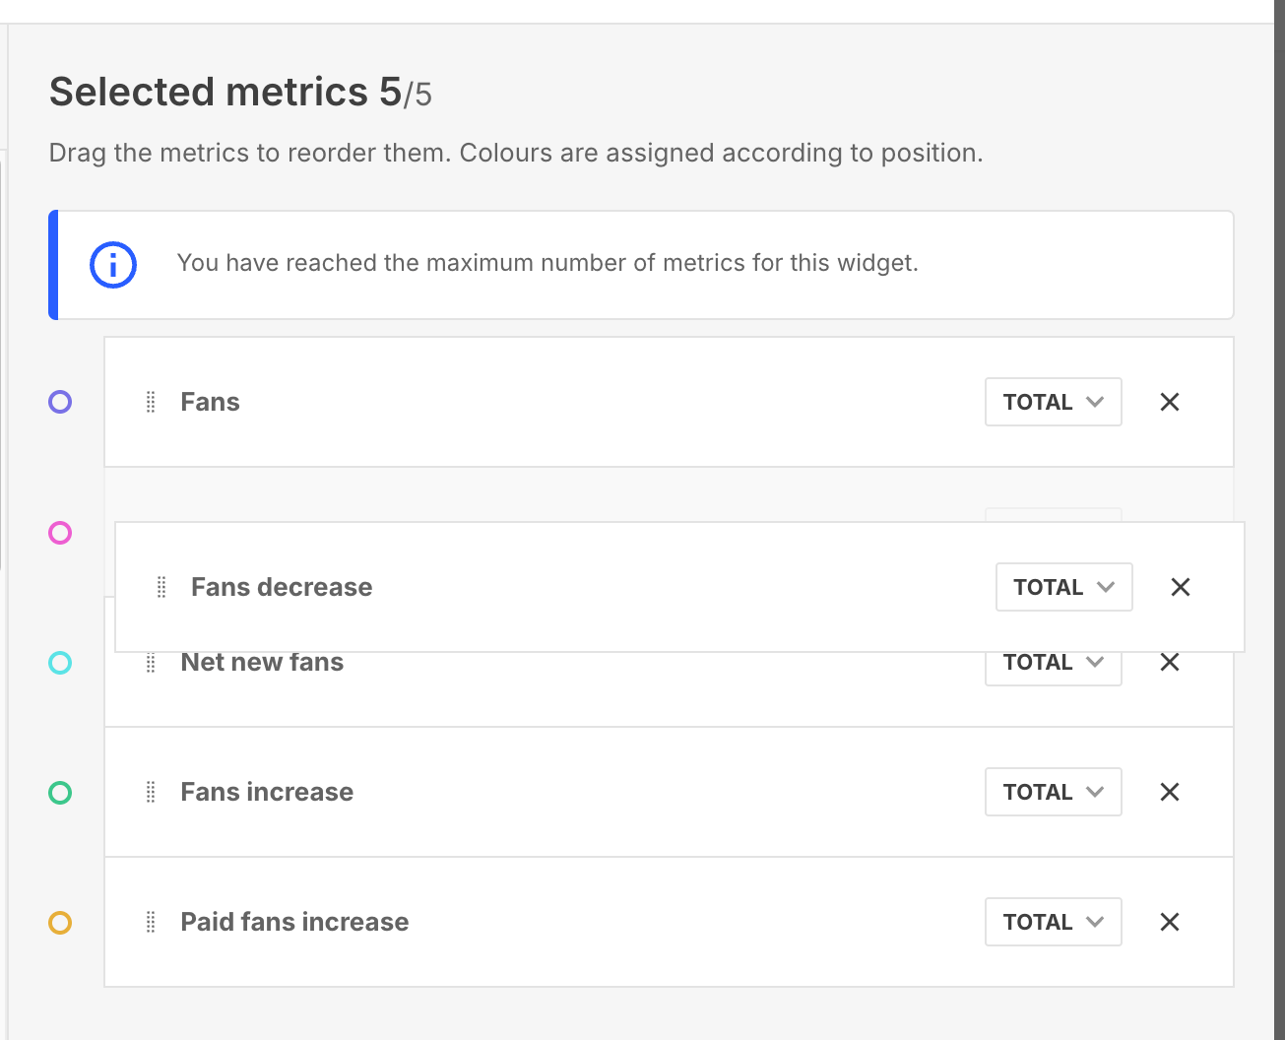
Task: Click the drag handle beside Fans decrease
Action: click(161, 587)
